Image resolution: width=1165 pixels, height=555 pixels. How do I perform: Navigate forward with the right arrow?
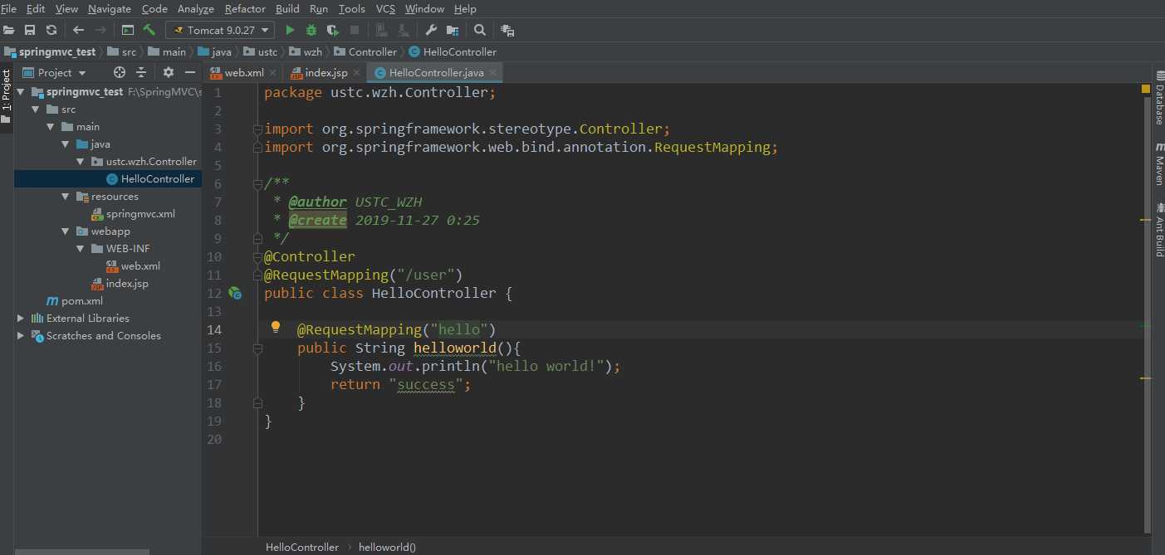[x=100, y=30]
